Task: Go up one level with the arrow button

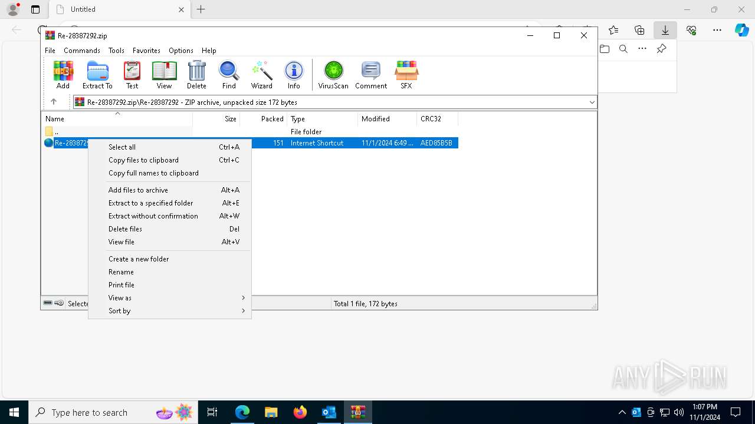Action: [54, 102]
